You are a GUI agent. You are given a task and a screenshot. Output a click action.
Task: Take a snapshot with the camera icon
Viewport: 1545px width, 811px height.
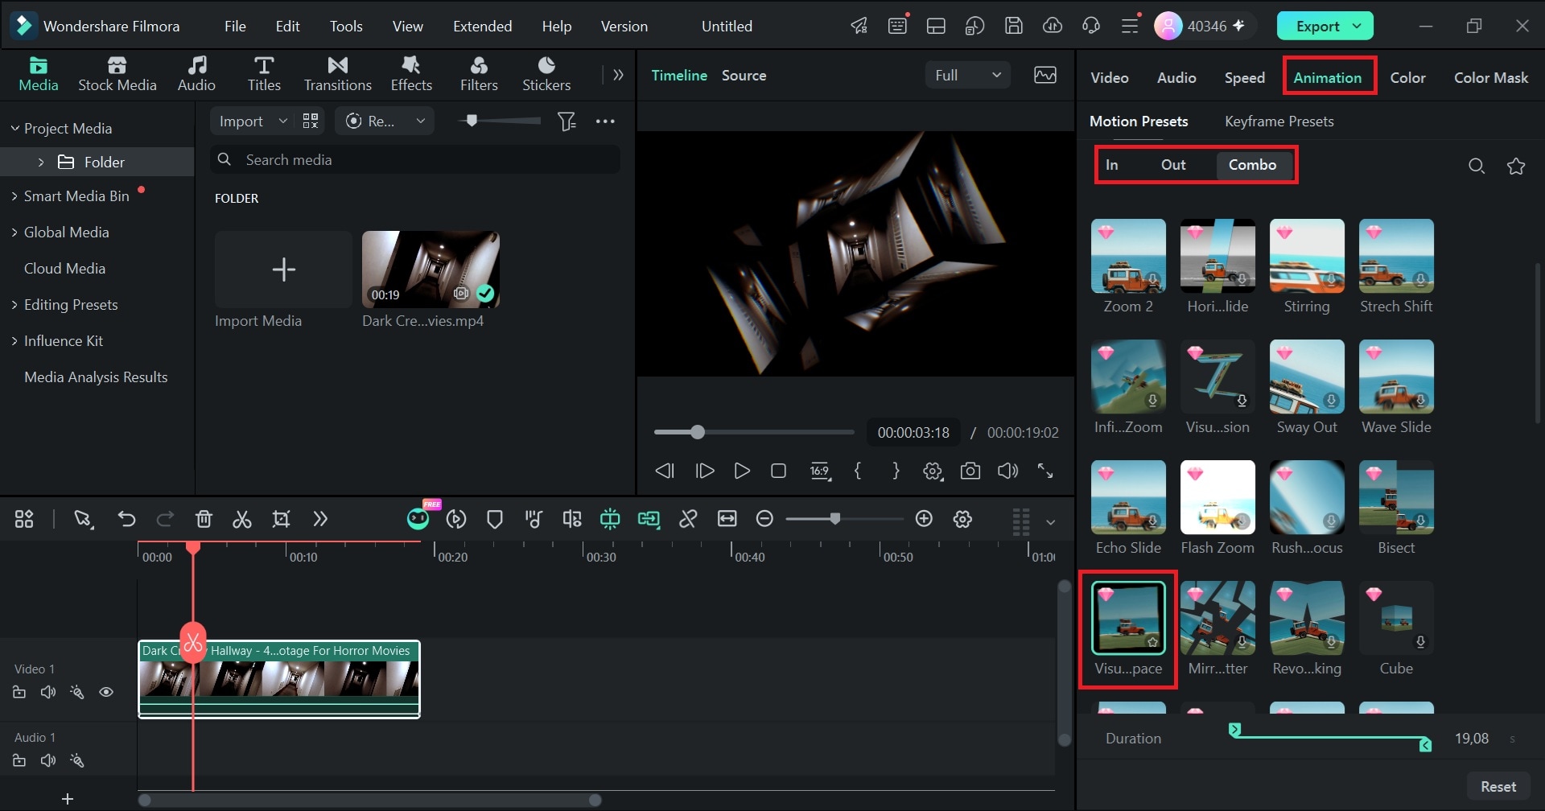(x=970, y=471)
